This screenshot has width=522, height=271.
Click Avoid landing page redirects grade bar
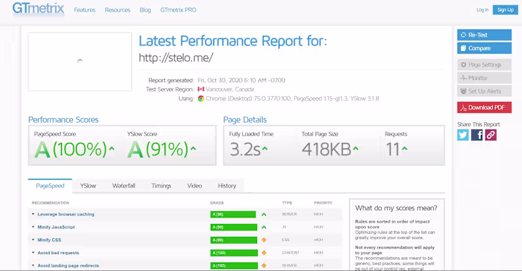tap(234, 266)
